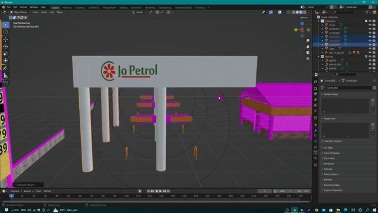
Task: Enable the Add Rest Position checkbox
Action: pyautogui.click(x=323, y=141)
